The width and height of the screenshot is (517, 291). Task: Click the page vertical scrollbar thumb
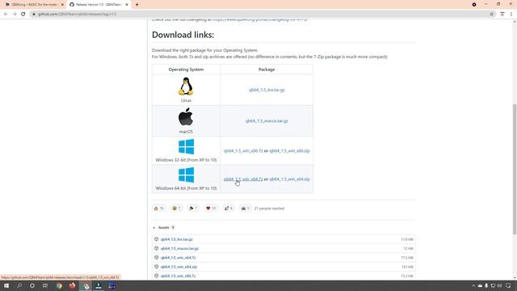coord(515,169)
